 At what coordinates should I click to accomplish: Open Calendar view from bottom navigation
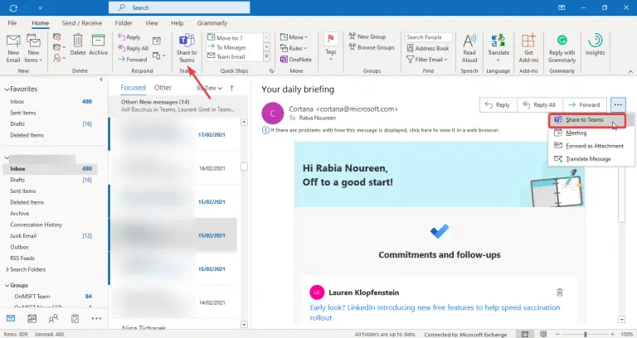click(x=32, y=319)
